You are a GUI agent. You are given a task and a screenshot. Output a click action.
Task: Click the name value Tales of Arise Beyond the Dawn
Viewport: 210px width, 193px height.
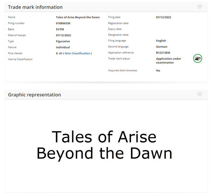coord(78,17)
